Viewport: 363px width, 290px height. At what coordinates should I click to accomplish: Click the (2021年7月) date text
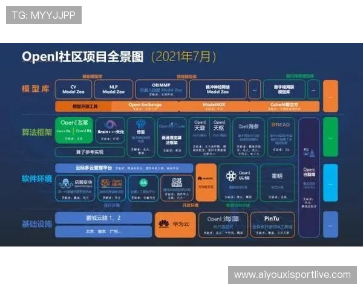click(184, 57)
